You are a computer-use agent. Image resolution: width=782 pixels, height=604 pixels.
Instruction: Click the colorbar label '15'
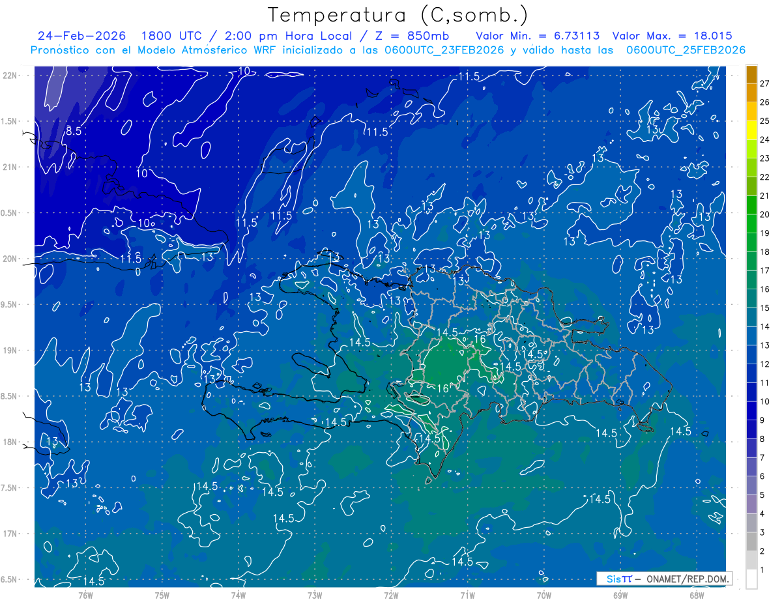(x=764, y=308)
